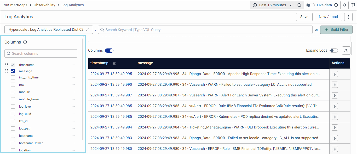Click the zoom out time range icon
The image size is (357, 154).
click(300, 5)
